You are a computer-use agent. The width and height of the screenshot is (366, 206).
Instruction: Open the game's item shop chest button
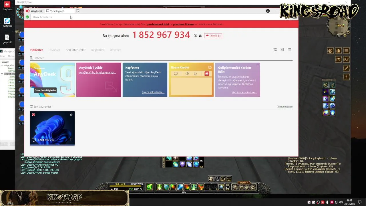coord(338,51)
